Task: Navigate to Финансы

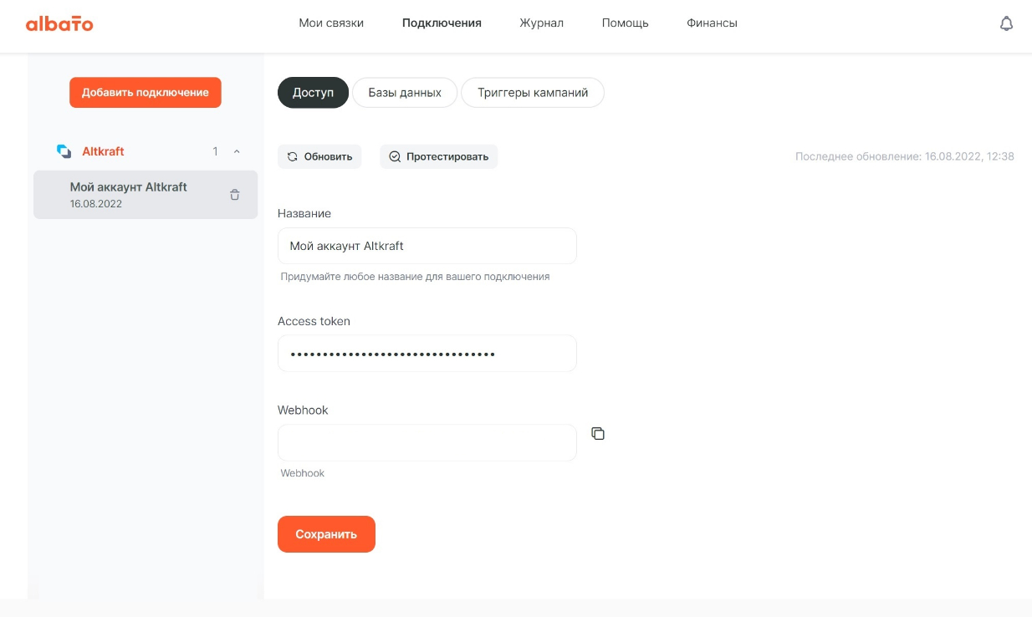Action: (x=712, y=23)
